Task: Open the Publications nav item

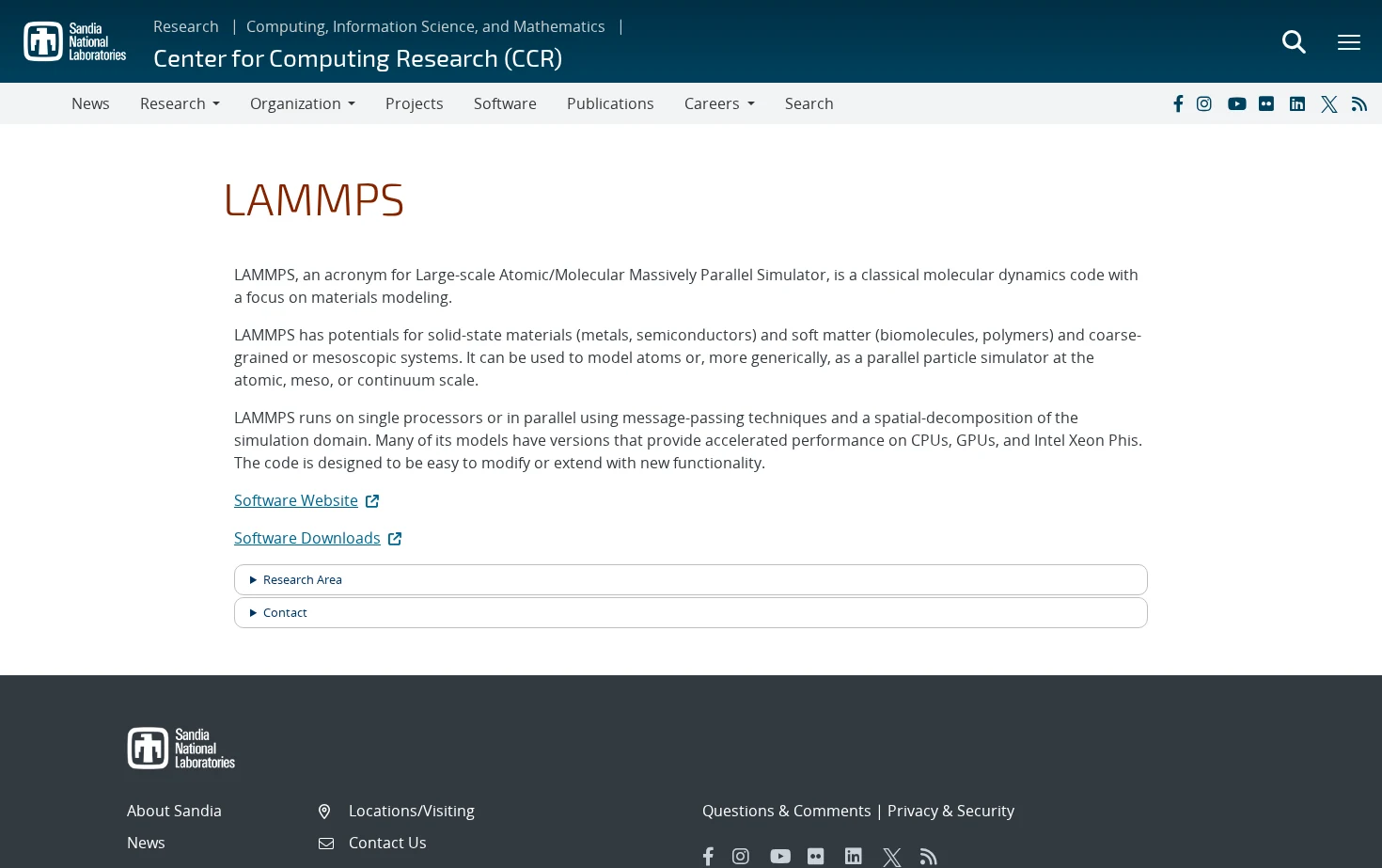Action: coord(610,103)
